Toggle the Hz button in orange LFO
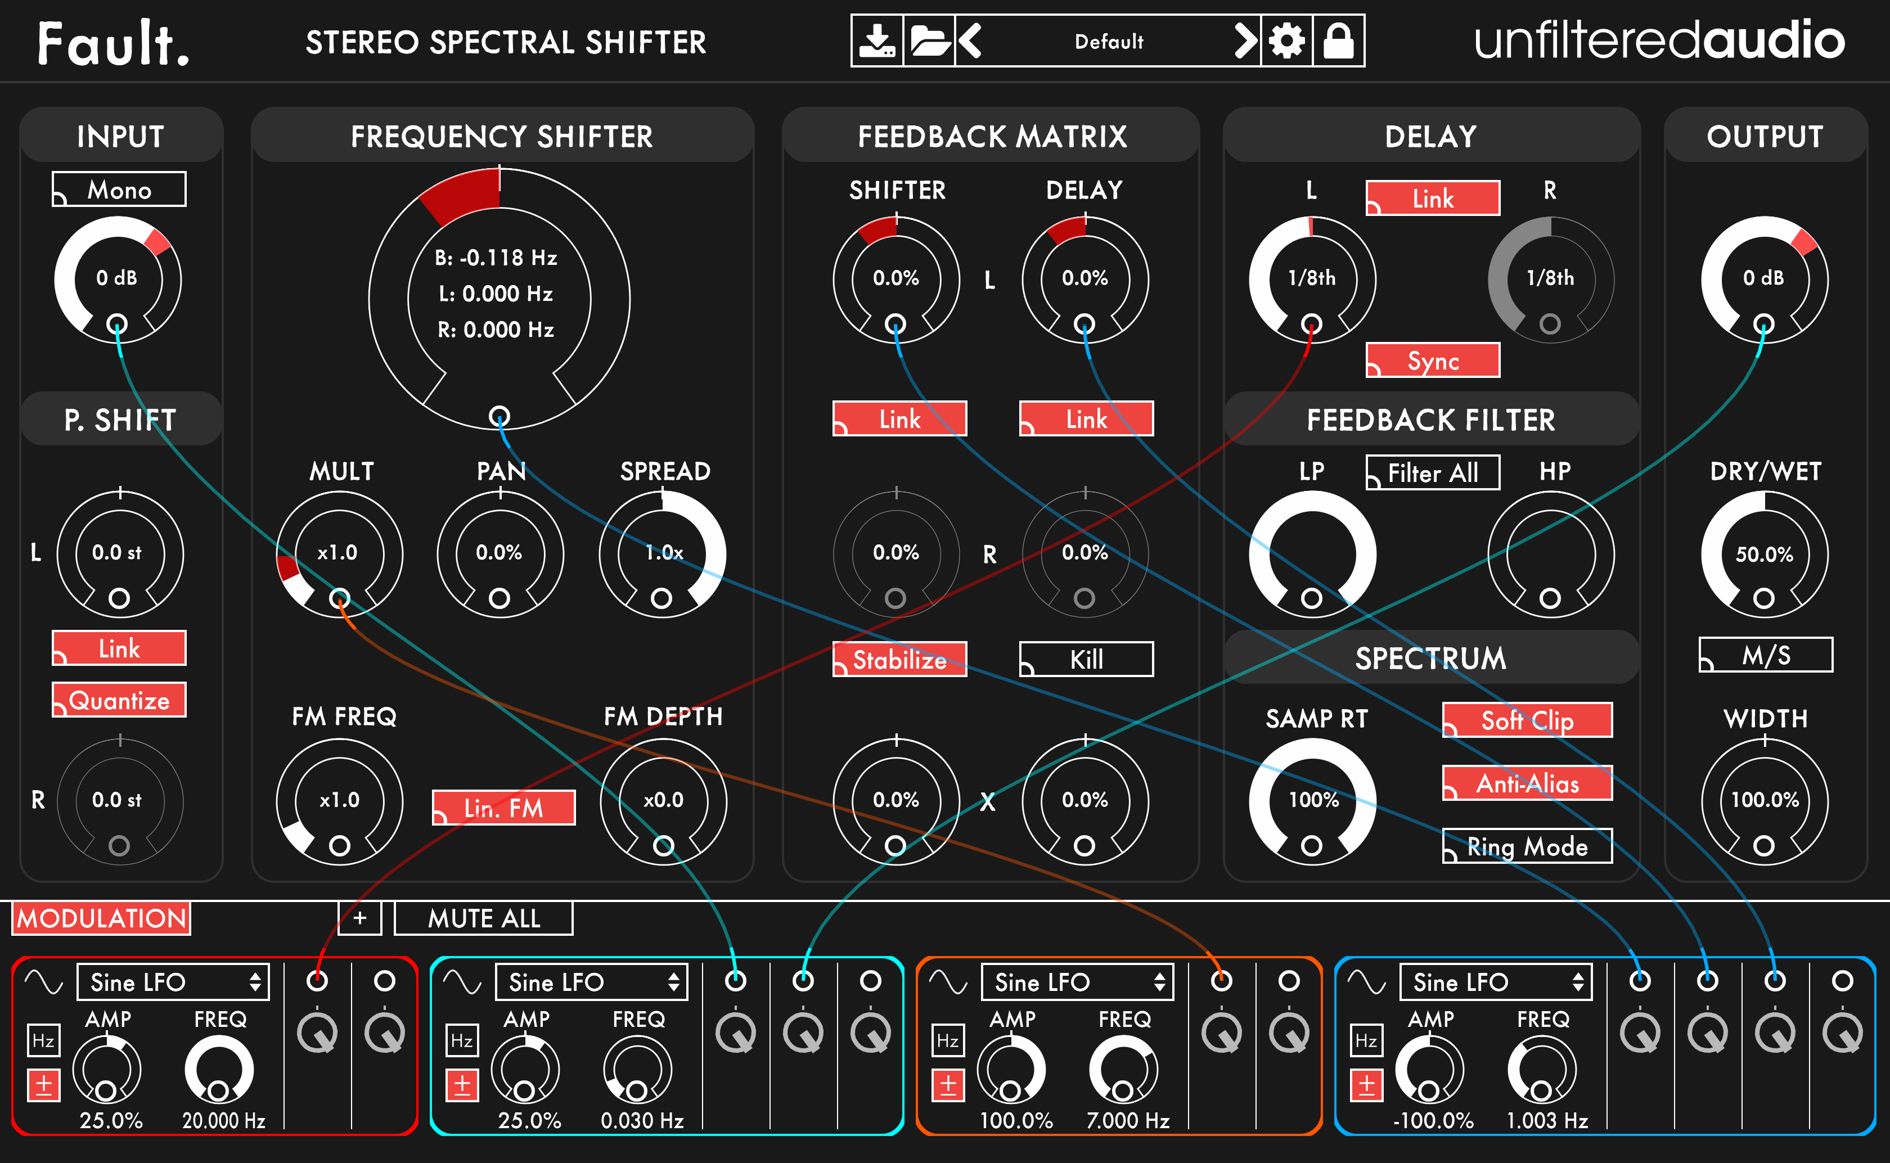Screen dimensions: 1890x1163 click(x=948, y=1041)
